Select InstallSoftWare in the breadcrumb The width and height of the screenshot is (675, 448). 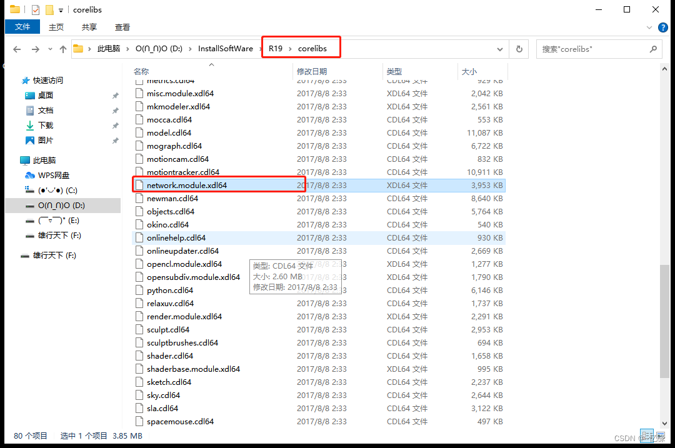click(226, 49)
